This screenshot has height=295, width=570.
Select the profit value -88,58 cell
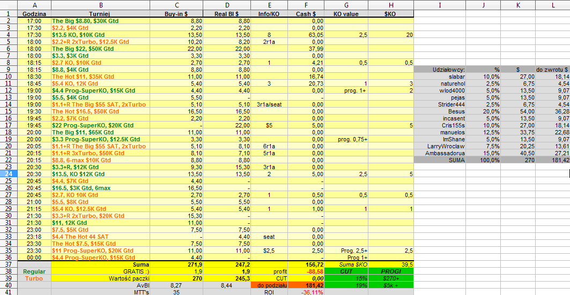[306, 271]
